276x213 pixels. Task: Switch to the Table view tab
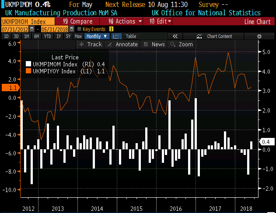tap(131, 36)
